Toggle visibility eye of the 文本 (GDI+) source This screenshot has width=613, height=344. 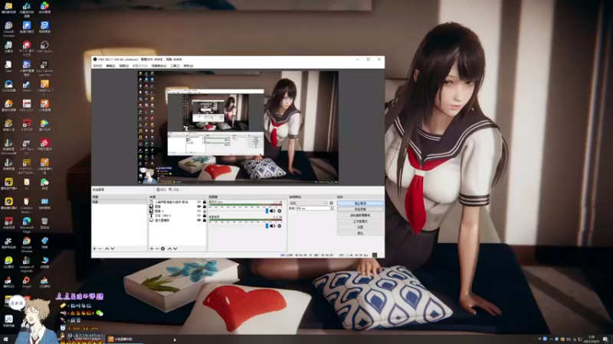point(198,216)
